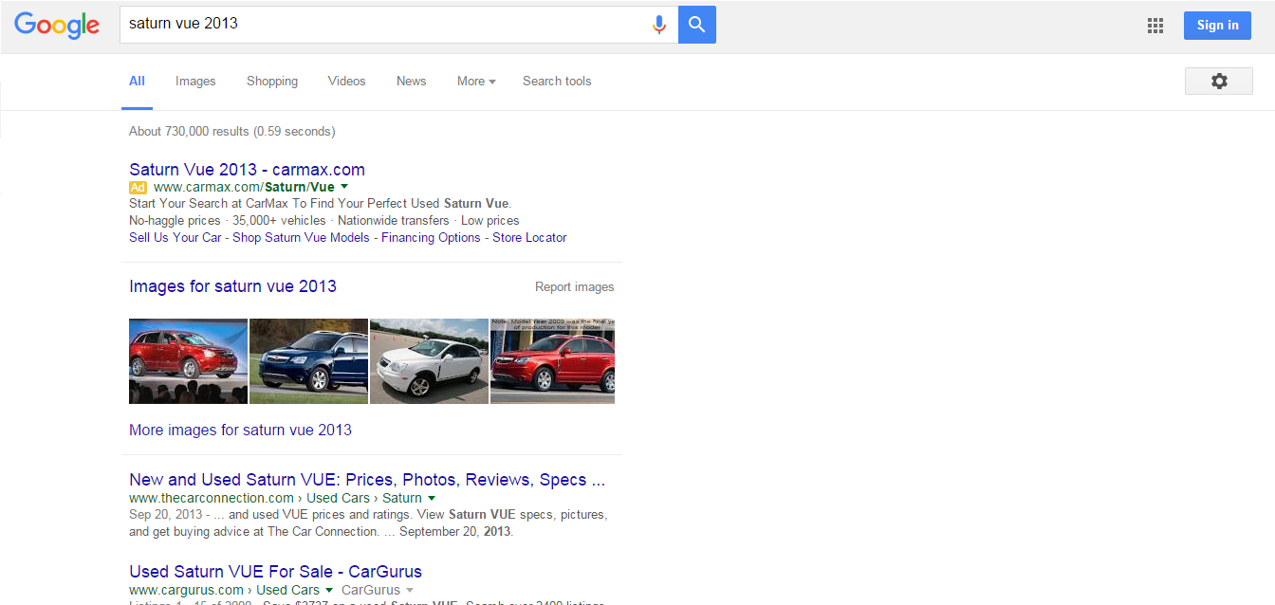Click the www.carmax.com/Saturn/Vue URL
The image size is (1275, 605).
coord(244,188)
